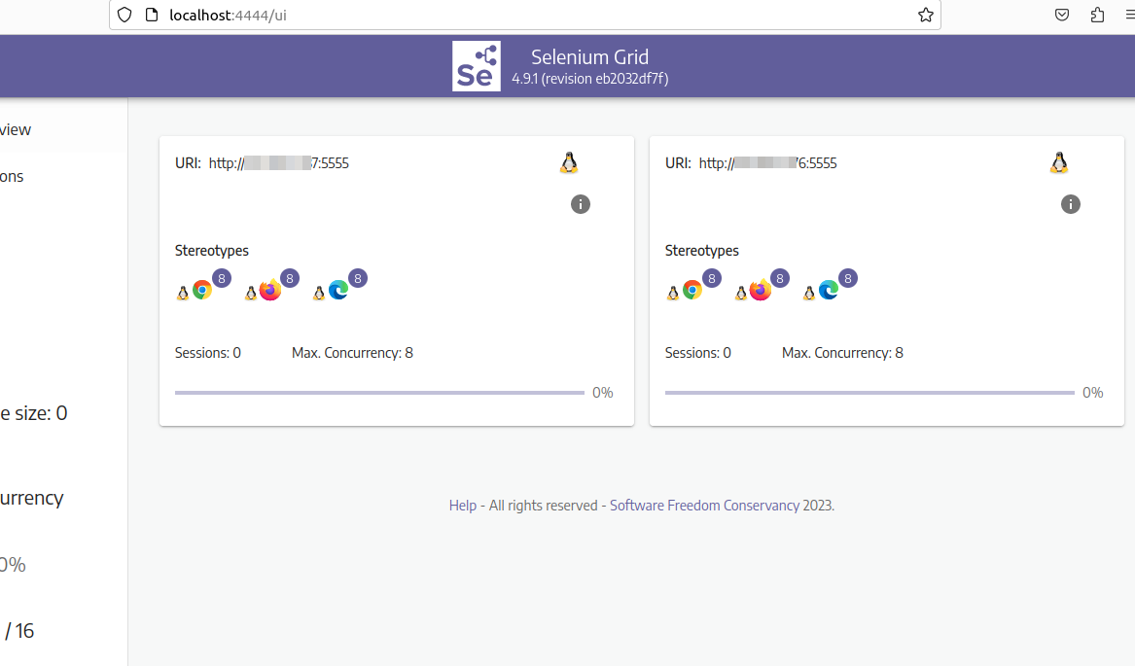The width and height of the screenshot is (1135, 666).
Task: Click the queue size: 0 sidebar text
Action: (33, 412)
